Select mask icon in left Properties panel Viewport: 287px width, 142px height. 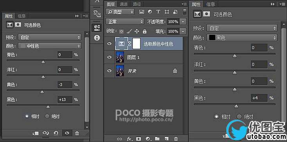pos(18,25)
